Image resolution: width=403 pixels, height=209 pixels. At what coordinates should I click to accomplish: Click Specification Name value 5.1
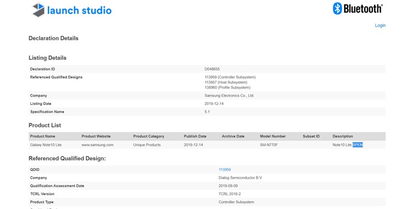[207, 112]
